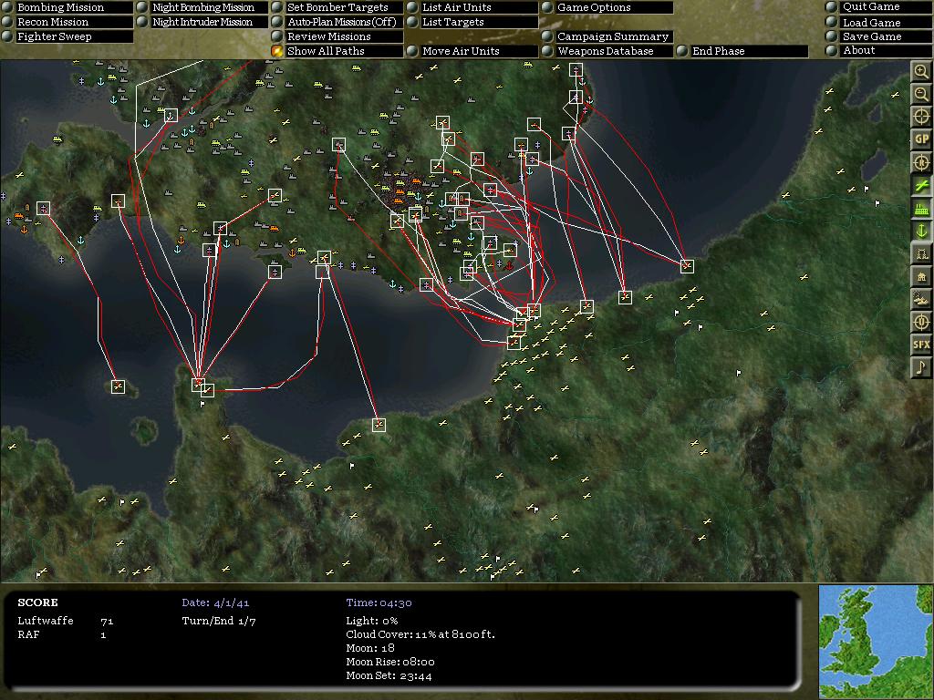Toggle the SFX sound effects button
The image size is (934, 700).
(x=922, y=345)
